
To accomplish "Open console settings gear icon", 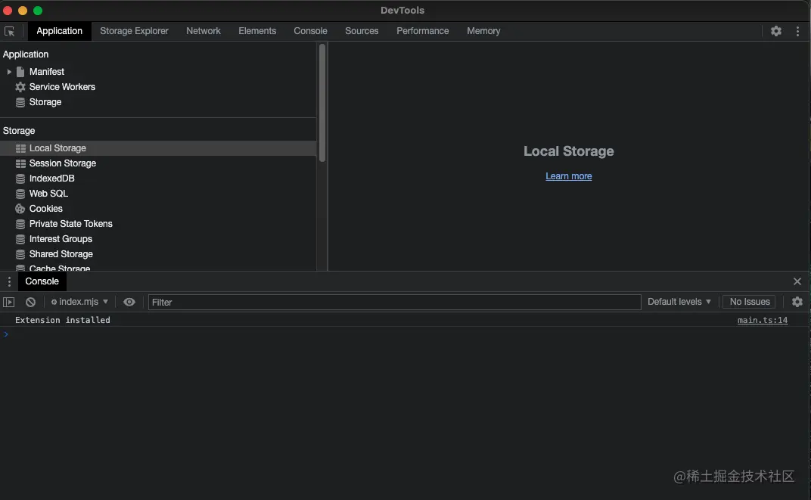I will point(797,302).
